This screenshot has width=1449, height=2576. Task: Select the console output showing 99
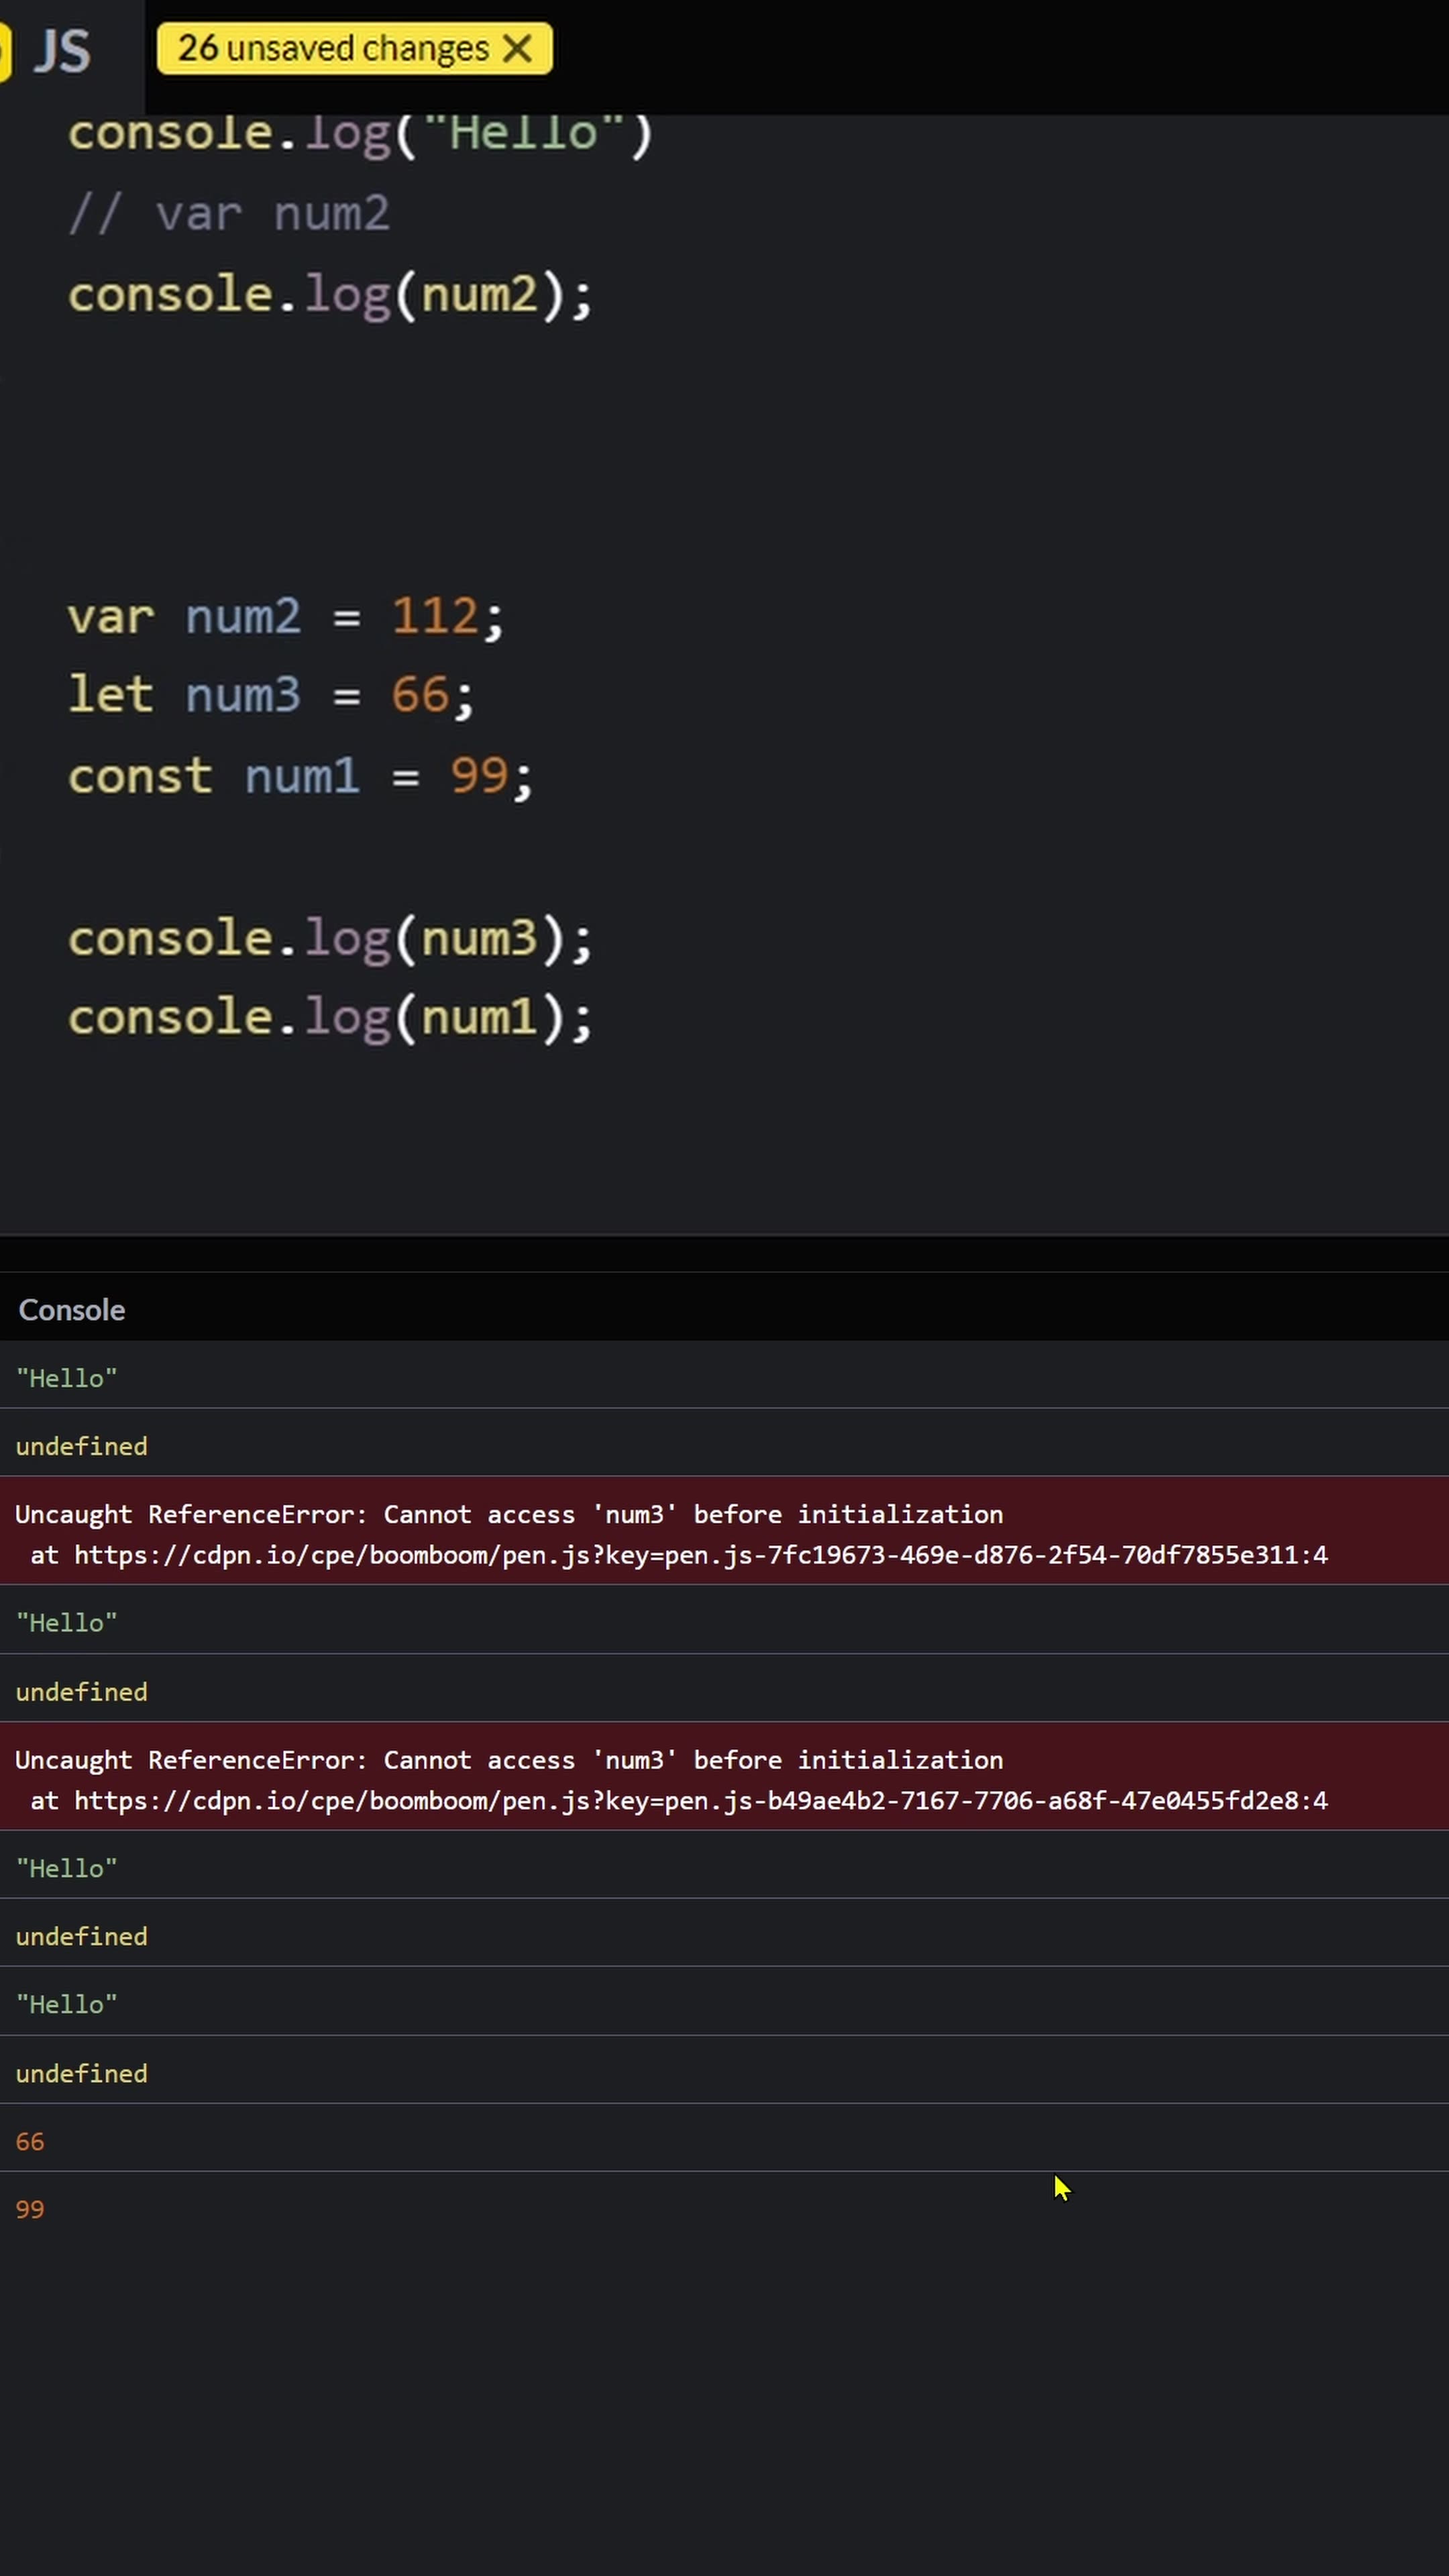29,2208
